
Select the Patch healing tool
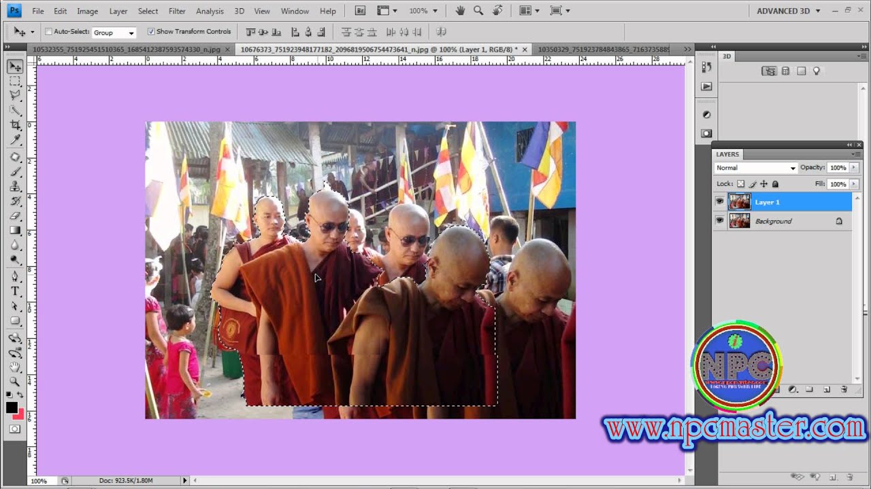15,158
